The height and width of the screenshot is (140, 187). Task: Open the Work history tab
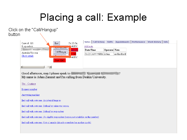coord(154,42)
